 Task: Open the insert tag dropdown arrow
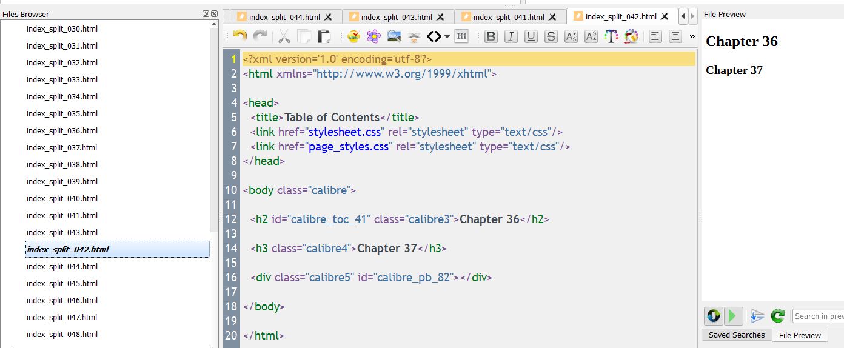[x=447, y=36]
